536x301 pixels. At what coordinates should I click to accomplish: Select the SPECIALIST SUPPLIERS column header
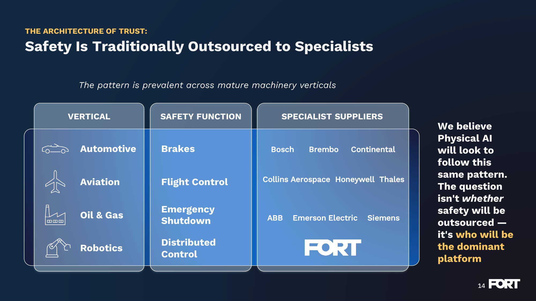(332, 116)
